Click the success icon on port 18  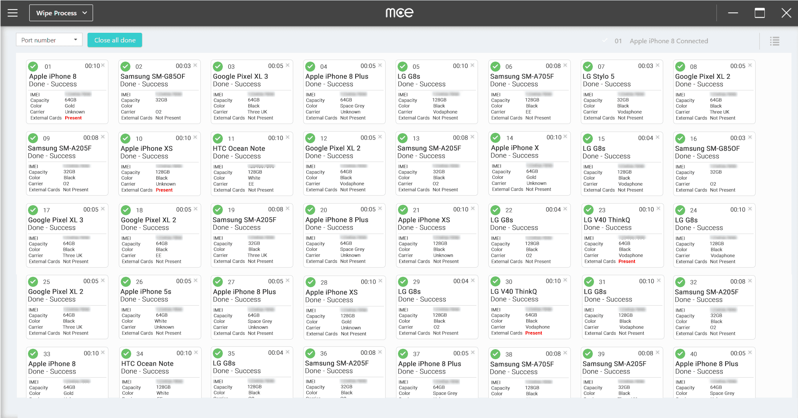pyautogui.click(x=126, y=210)
